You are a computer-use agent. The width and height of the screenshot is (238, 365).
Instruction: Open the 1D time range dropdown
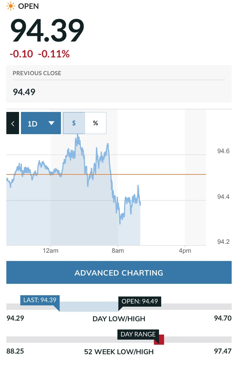(x=41, y=123)
